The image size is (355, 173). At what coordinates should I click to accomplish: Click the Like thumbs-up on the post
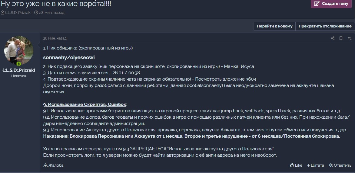[296, 165]
